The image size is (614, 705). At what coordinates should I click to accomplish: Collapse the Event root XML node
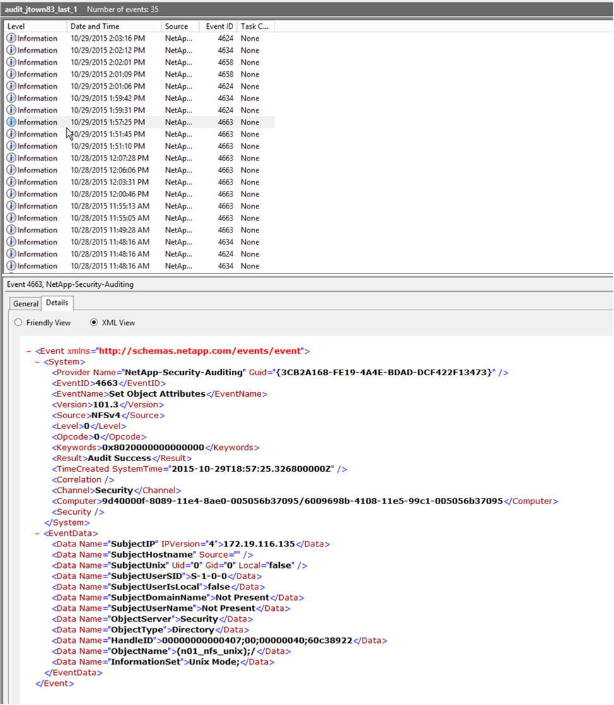click(x=29, y=351)
